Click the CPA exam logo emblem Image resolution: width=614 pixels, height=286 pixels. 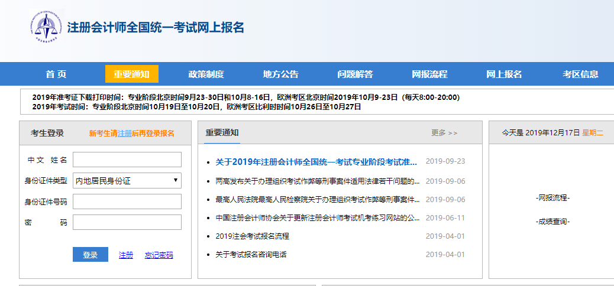tap(46, 27)
